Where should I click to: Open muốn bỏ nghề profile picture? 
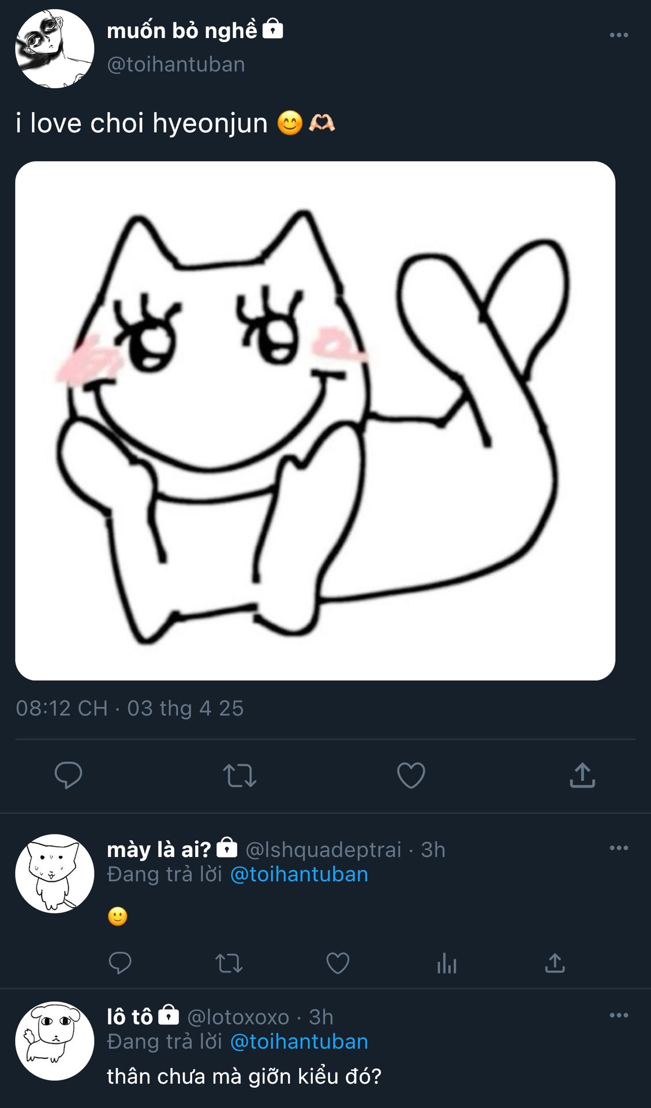55,48
